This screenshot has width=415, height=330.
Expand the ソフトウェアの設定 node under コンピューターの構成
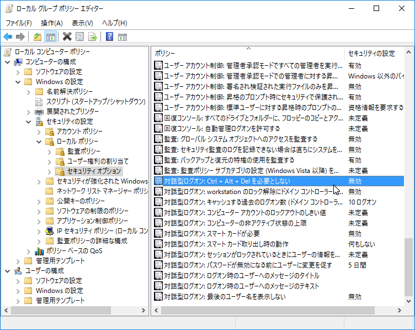click(18, 72)
